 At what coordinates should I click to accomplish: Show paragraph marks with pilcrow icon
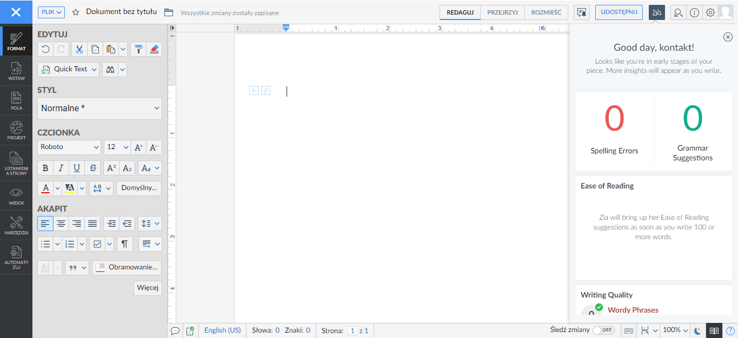[x=124, y=244]
